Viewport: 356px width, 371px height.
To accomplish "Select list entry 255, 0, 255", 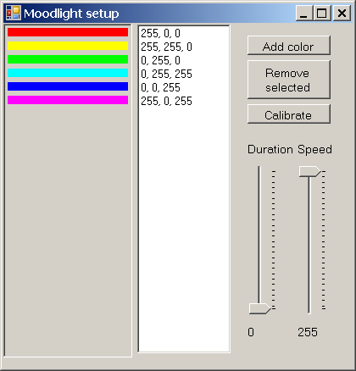I will pos(184,101).
